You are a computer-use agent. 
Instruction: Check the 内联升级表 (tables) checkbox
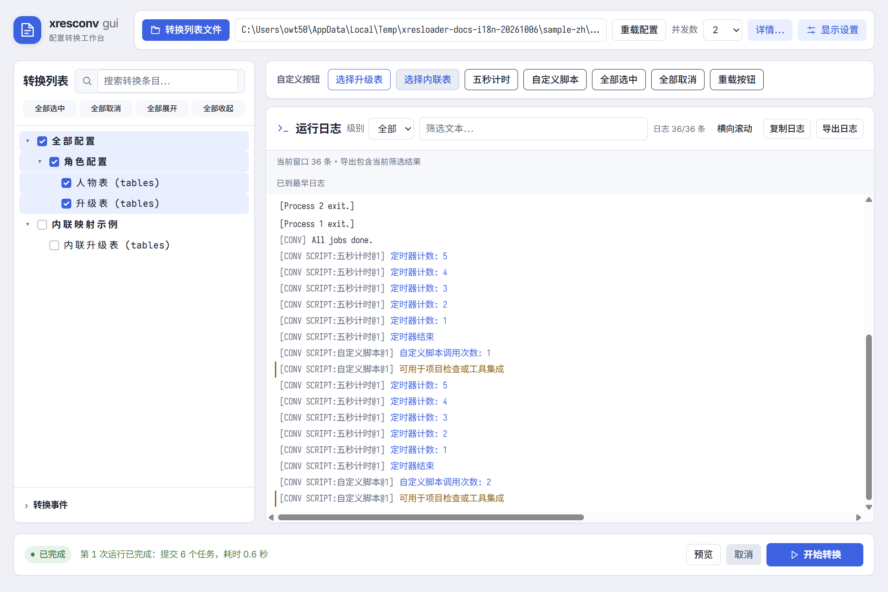pyautogui.click(x=54, y=245)
